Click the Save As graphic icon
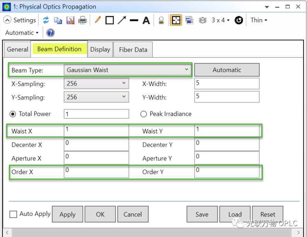The height and width of the screenshot is (237, 307). [70, 21]
